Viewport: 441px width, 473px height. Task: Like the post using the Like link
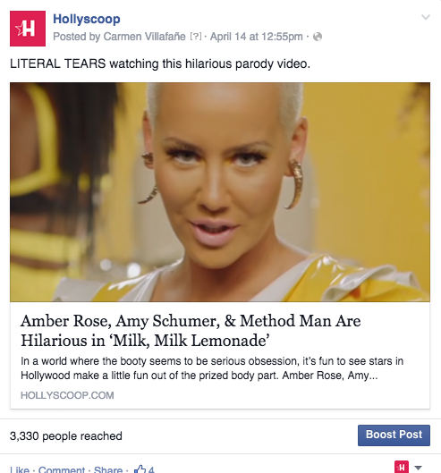20,469
